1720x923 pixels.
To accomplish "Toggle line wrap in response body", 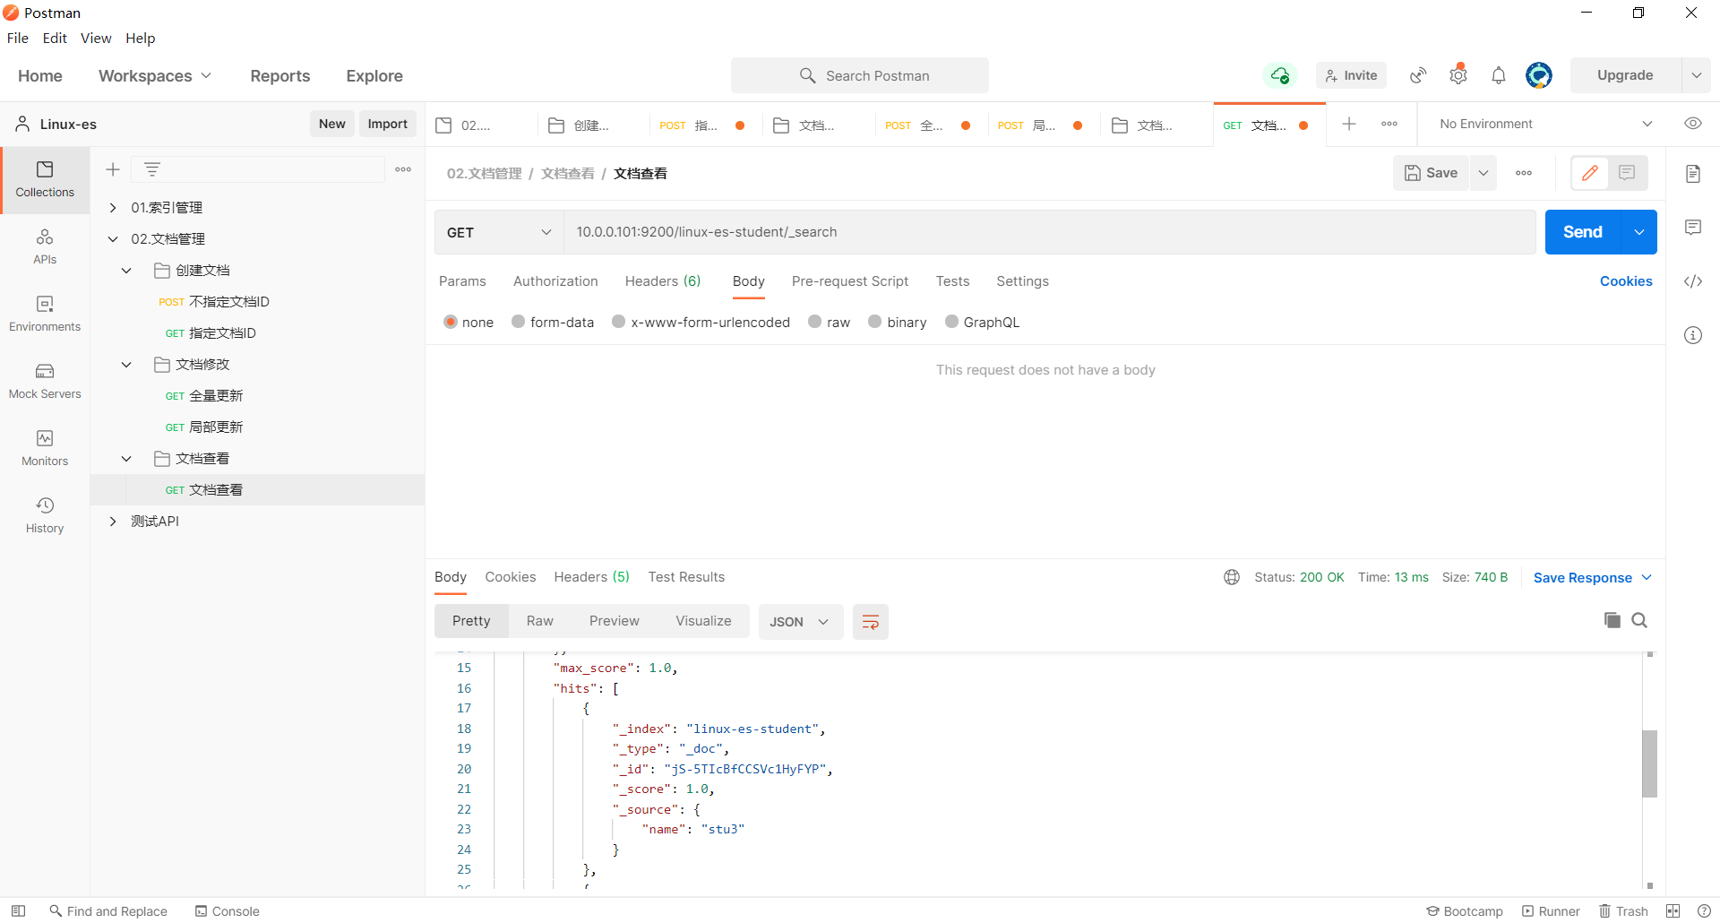I will [x=871, y=622].
